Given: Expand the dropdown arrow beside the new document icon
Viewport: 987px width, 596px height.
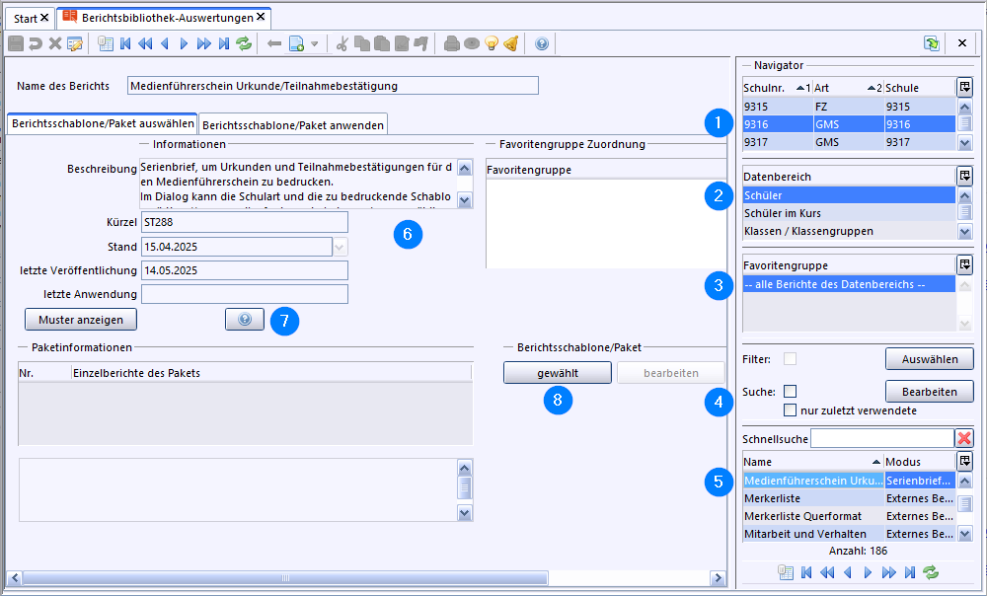Looking at the screenshot, I should (314, 43).
